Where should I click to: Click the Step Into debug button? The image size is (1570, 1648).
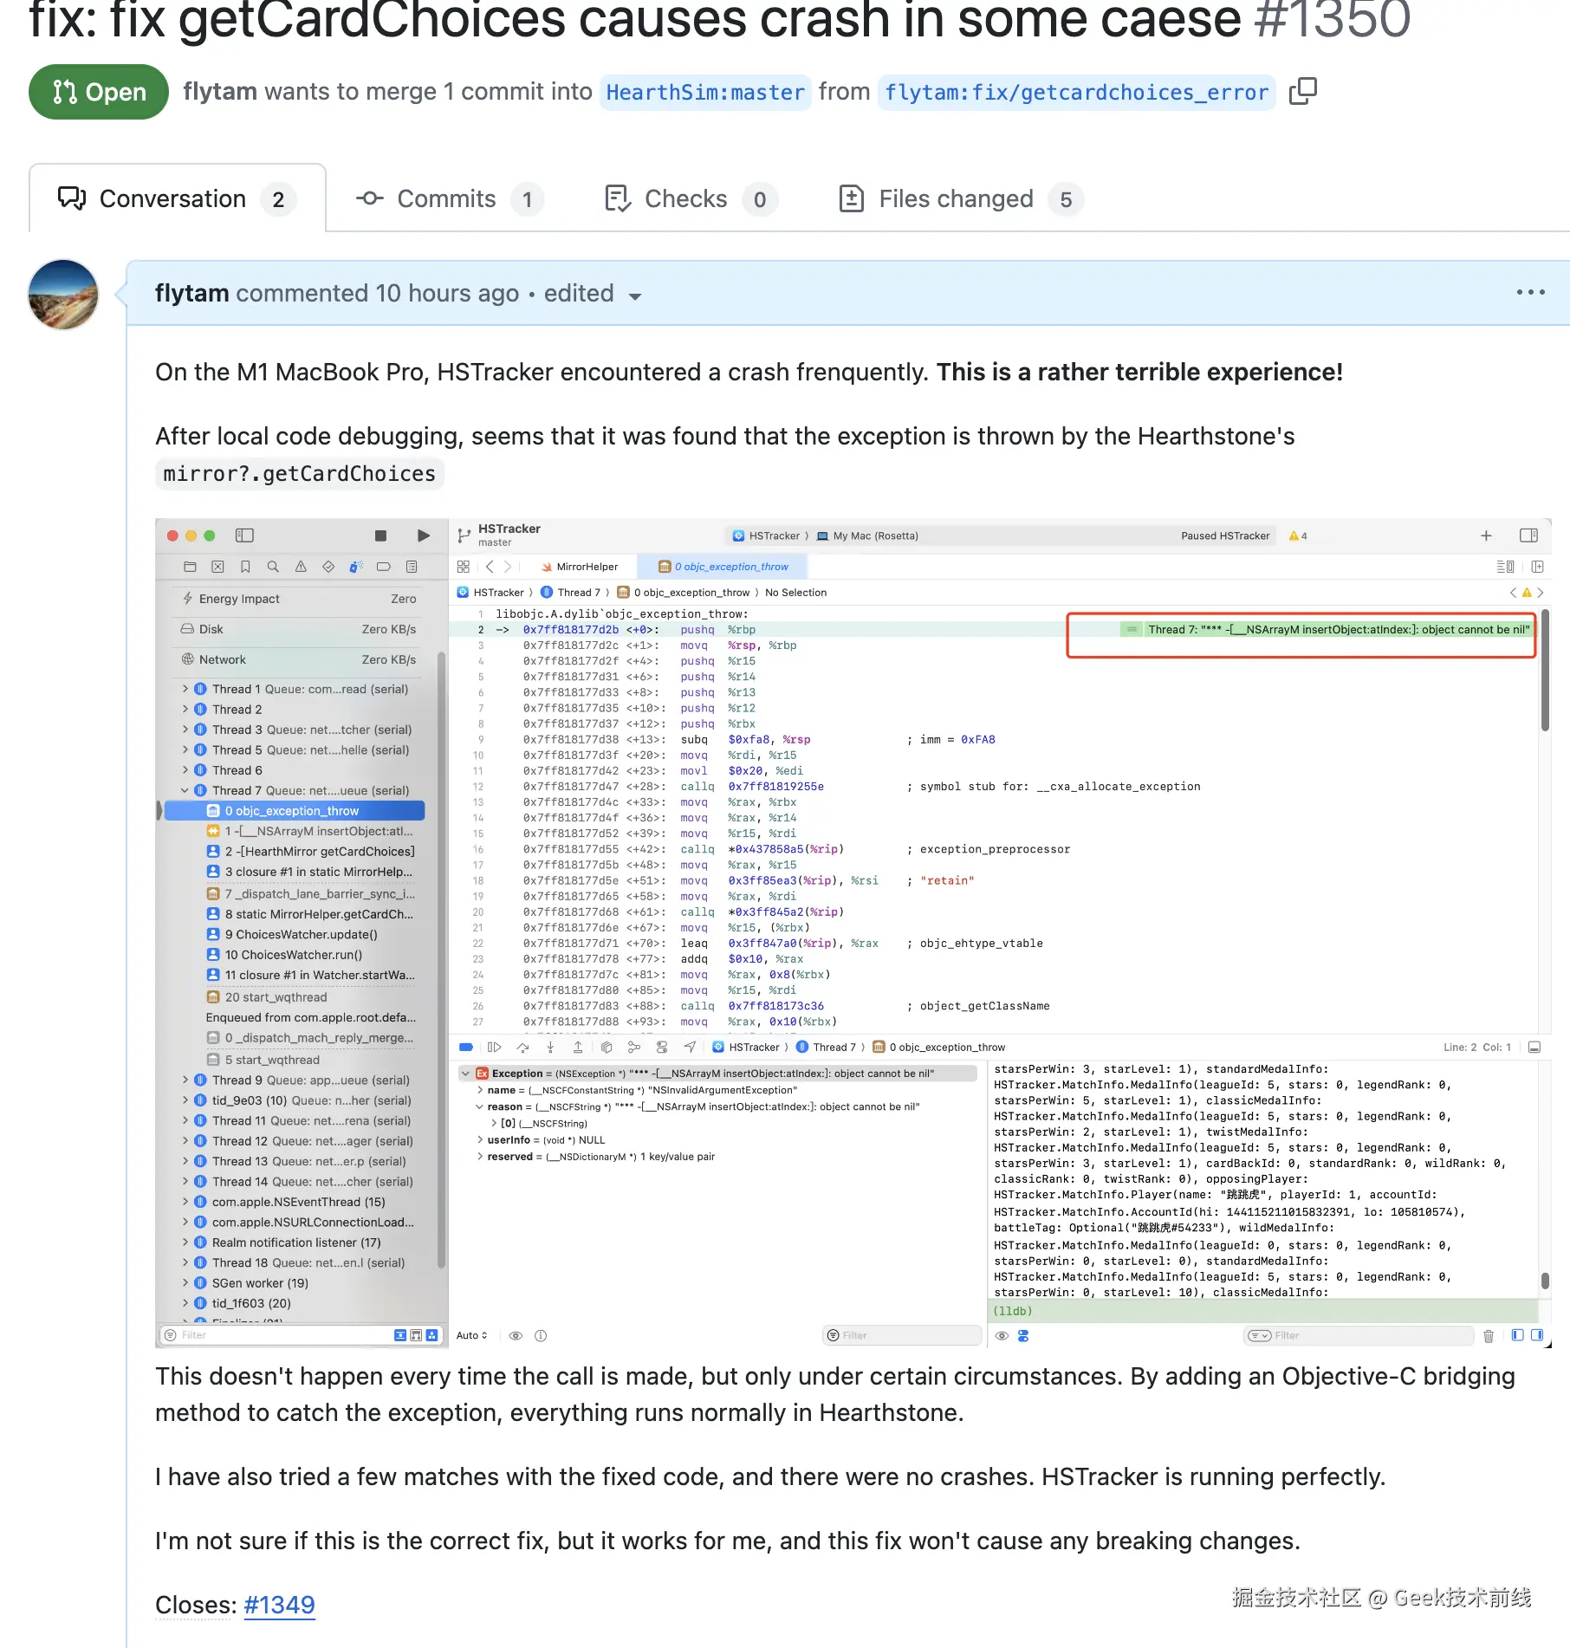[x=550, y=1047]
